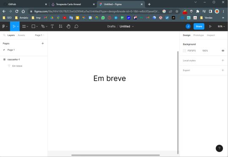228x157 pixels.
Task: Click the Em breve text on canvas
Action: [x=110, y=78]
